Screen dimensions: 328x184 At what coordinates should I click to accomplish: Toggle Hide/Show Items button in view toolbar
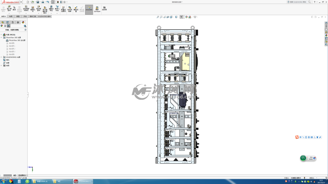point(181,17)
